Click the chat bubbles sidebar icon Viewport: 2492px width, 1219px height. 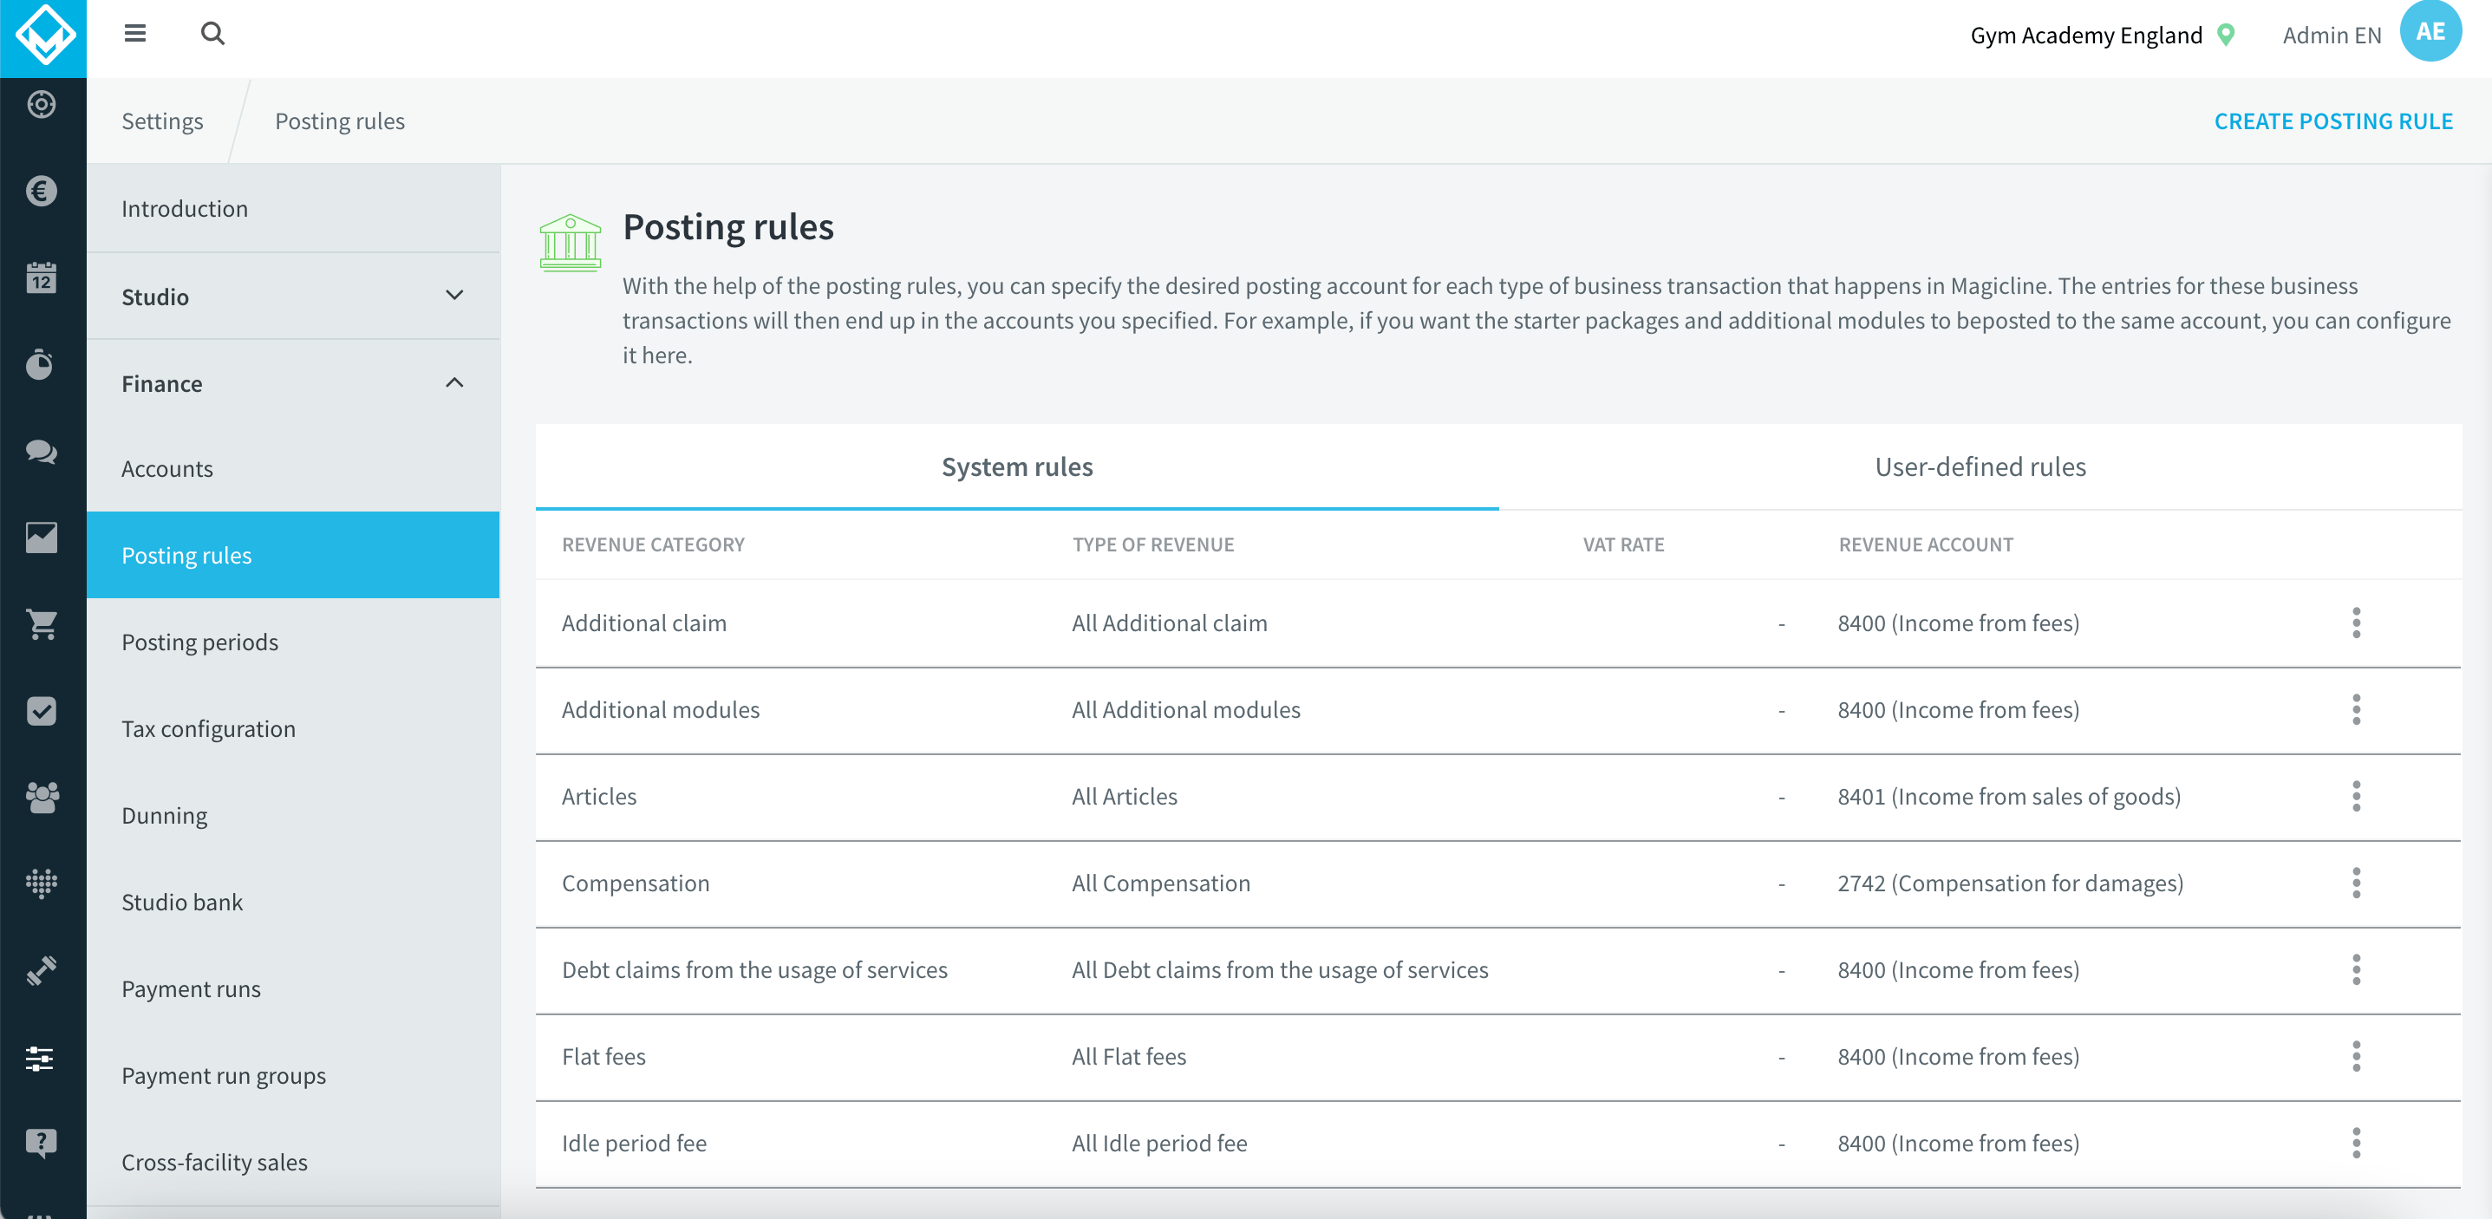[x=41, y=452]
